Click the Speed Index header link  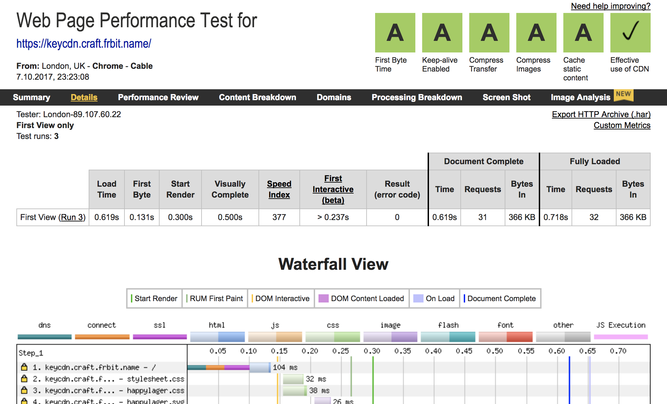pos(279,189)
